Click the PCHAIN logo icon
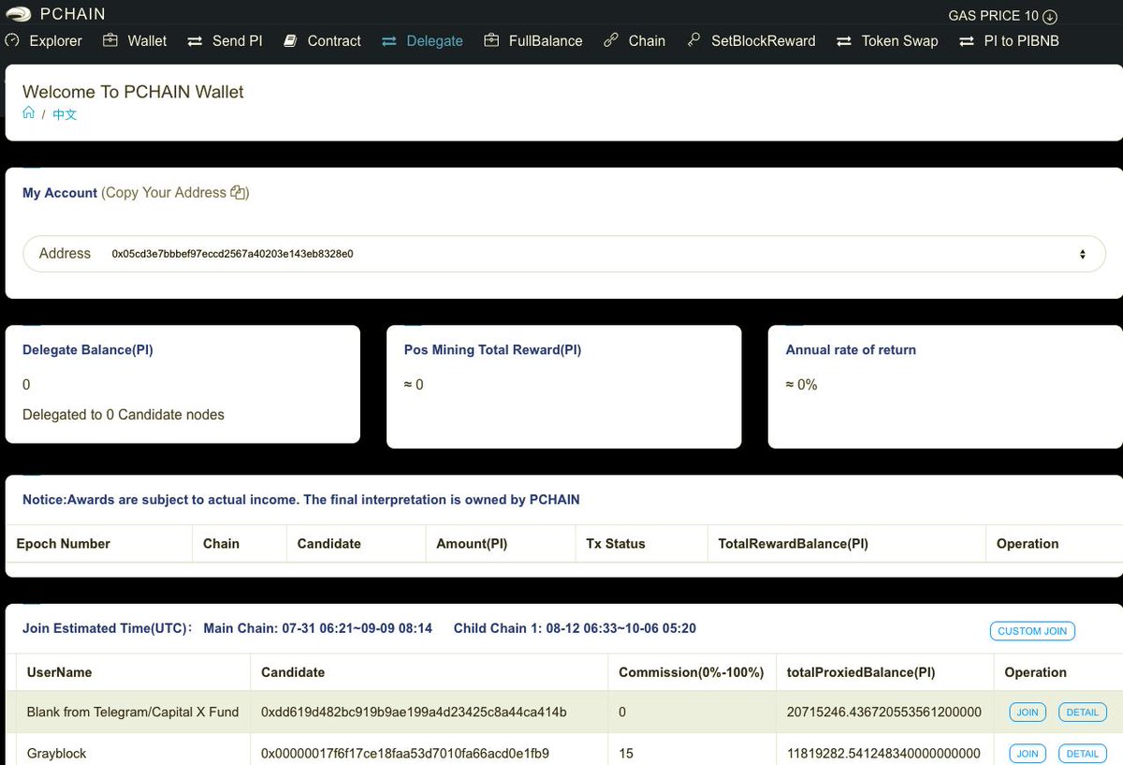Image resolution: width=1123 pixels, height=765 pixels. 18,14
